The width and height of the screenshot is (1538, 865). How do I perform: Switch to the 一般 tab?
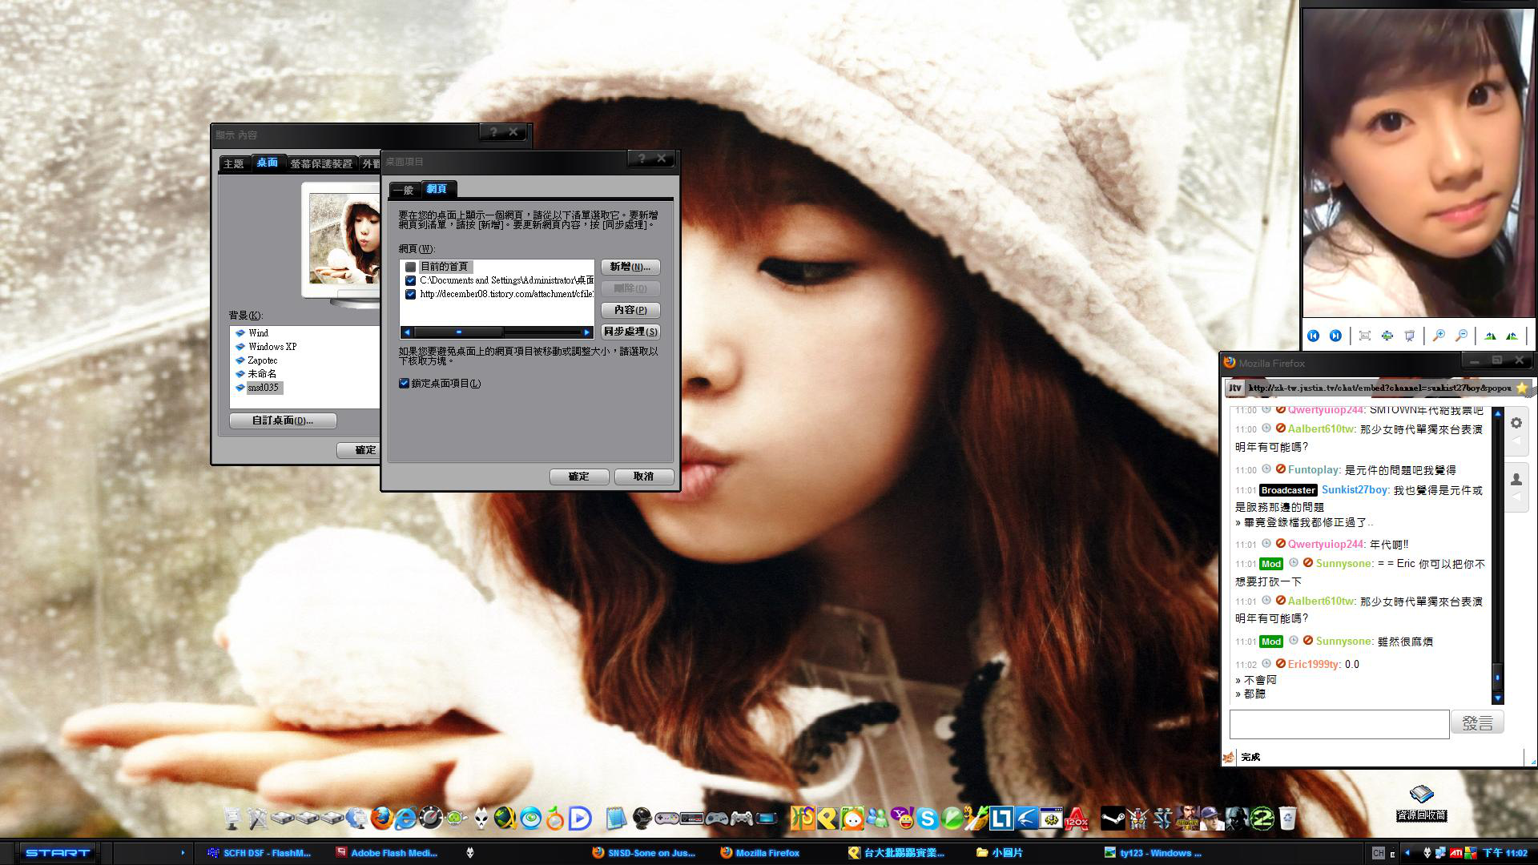405,190
